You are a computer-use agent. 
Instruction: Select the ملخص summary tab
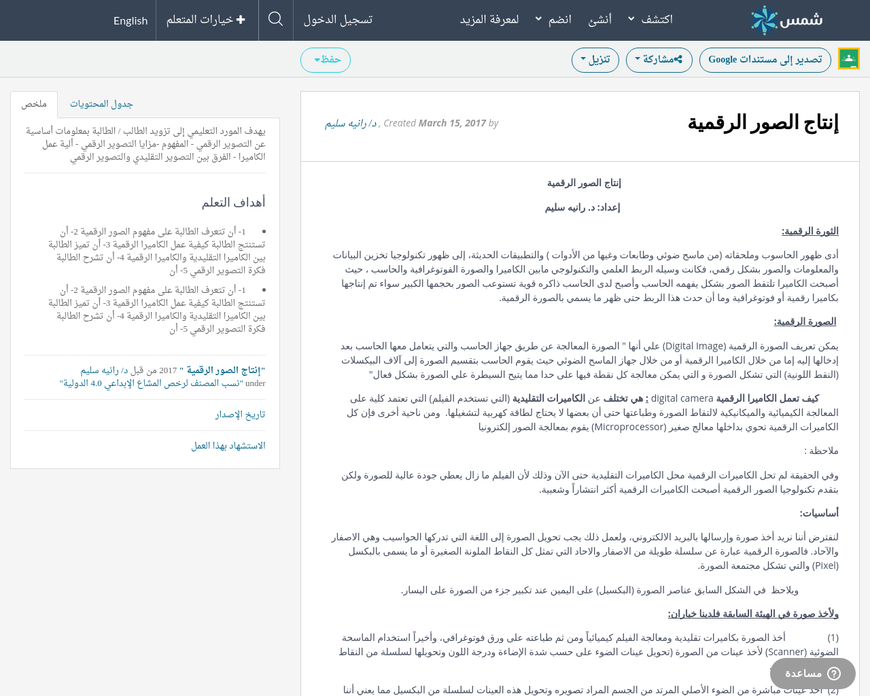[x=34, y=104]
